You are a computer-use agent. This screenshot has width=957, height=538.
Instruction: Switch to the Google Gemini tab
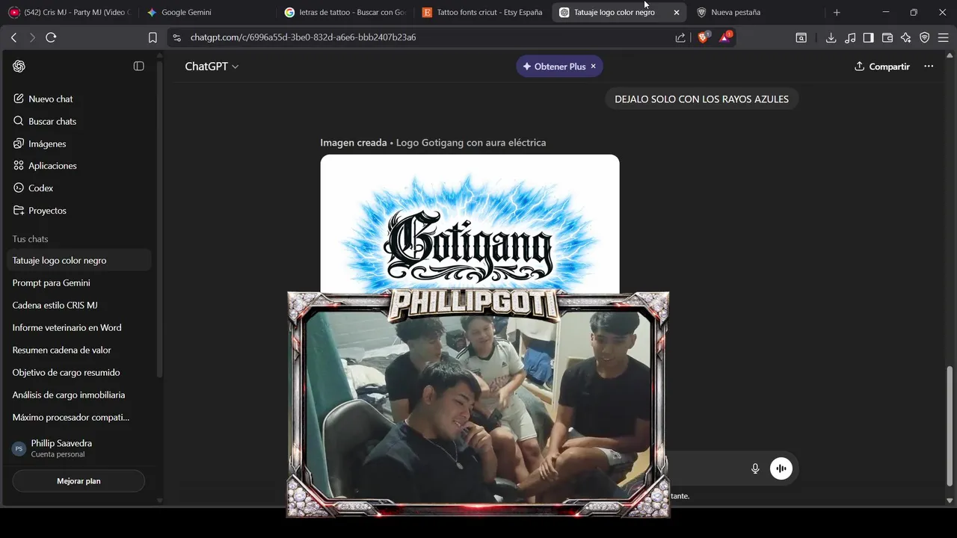pyautogui.click(x=207, y=12)
